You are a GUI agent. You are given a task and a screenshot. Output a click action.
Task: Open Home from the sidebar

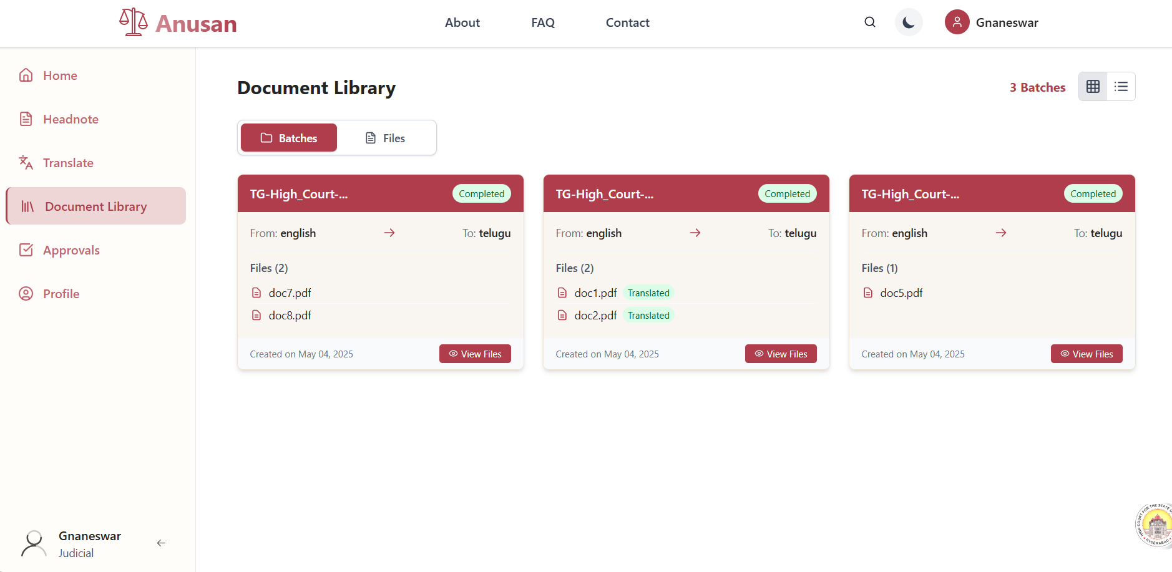click(60, 75)
